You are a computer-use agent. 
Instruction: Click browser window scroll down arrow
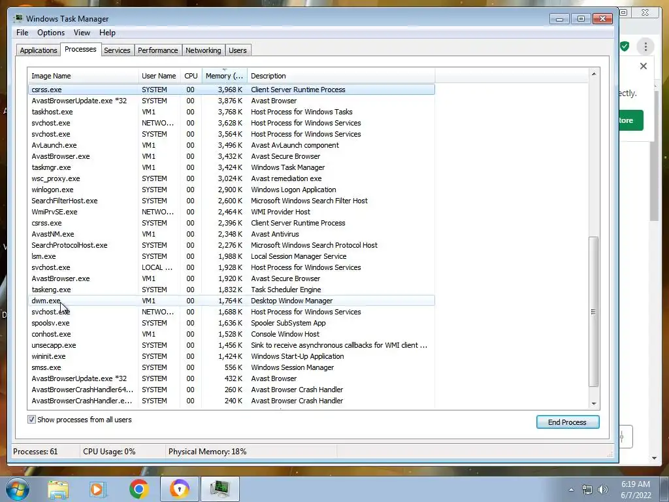pos(655,458)
